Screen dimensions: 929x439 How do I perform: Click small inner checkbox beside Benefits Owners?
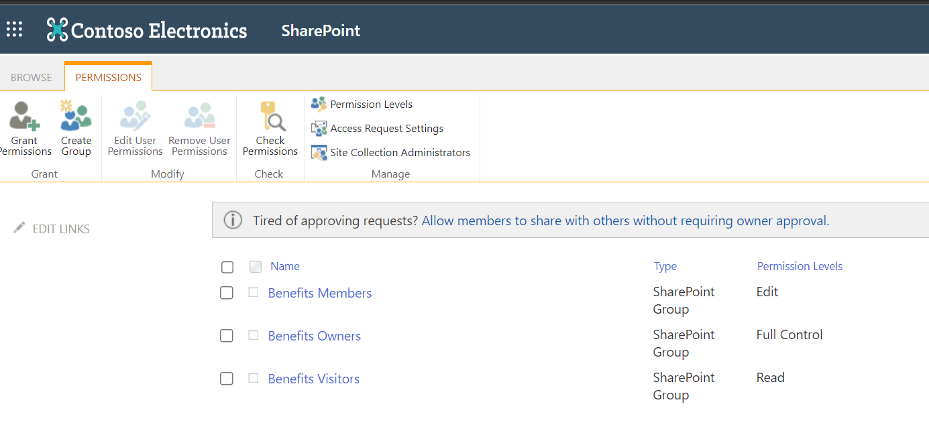click(254, 335)
